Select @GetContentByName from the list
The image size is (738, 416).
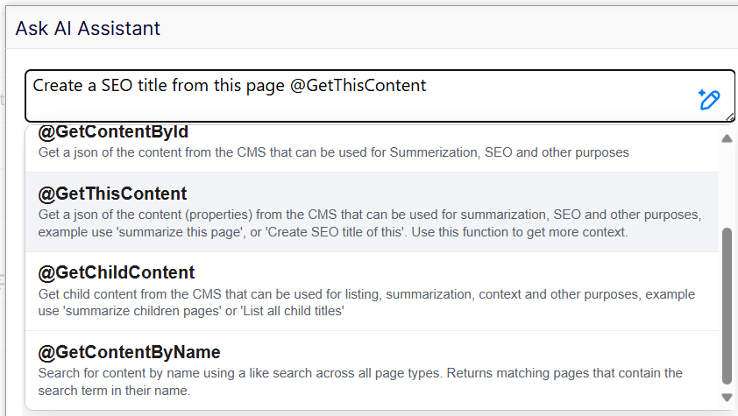point(130,352)
